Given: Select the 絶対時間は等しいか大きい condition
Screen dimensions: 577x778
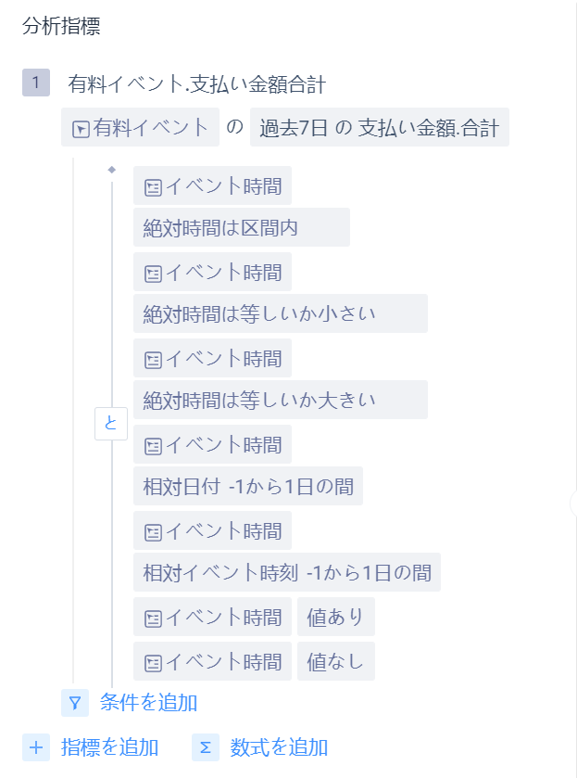Looking at the screenshot, I should tap(281, 400).
